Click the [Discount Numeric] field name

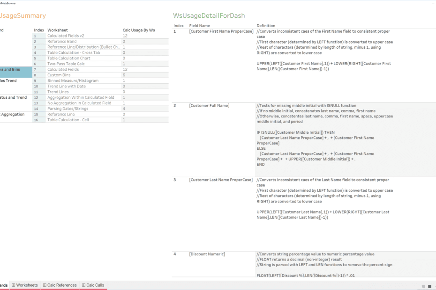(x=207, y=254)
